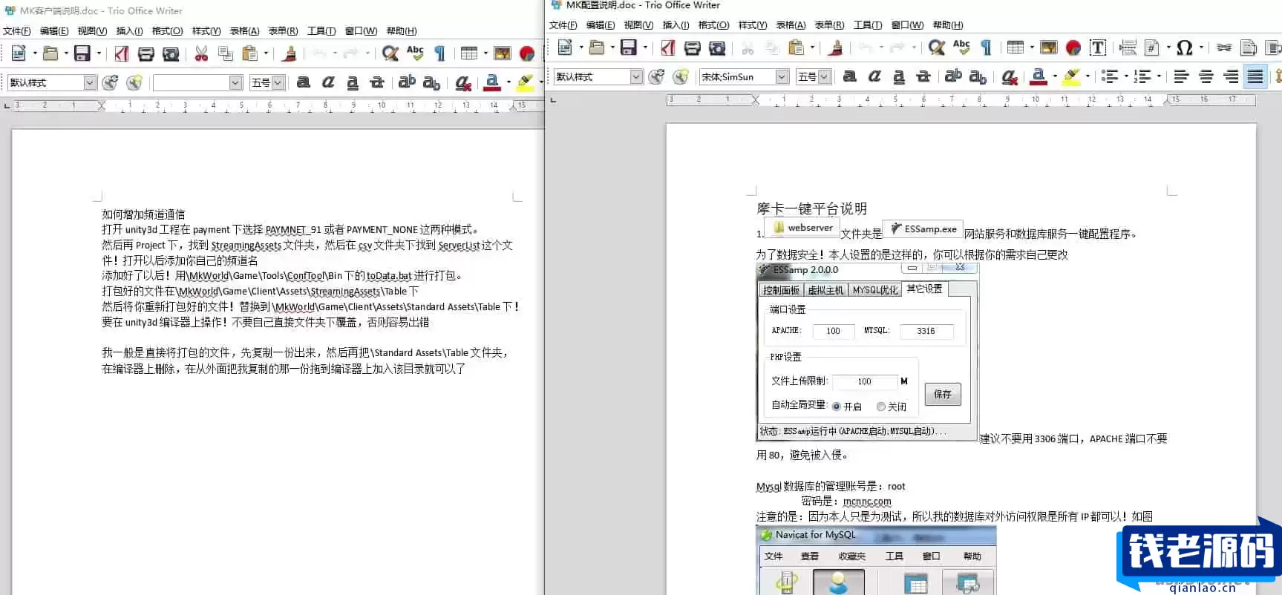Click horizontal ruler in MK配置说明 window
This screenshot has width=1282, height=595.
tap(961, 99)
